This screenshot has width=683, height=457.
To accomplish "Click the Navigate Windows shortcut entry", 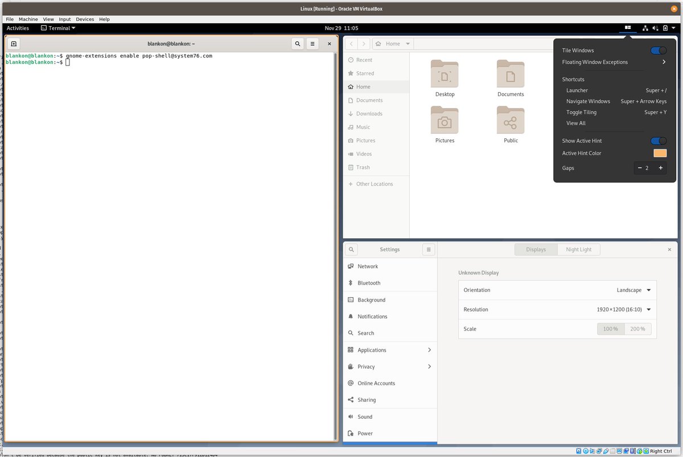I will point(616,101).
